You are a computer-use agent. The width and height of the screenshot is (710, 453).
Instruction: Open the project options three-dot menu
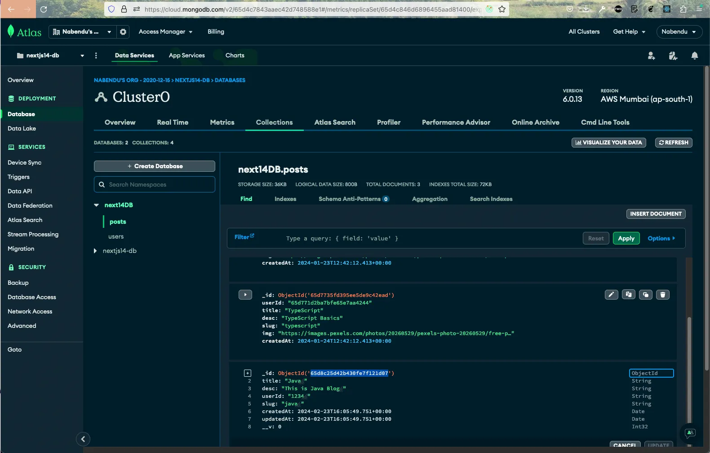96,56
